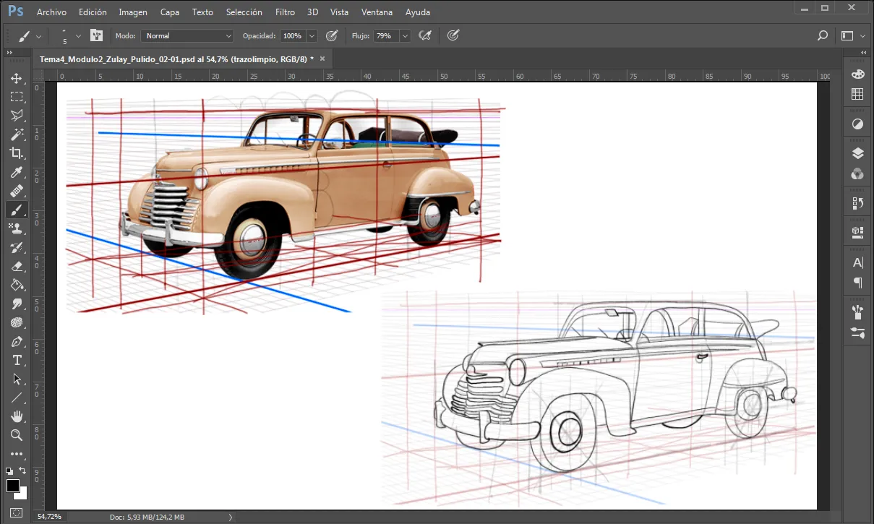Open the Swatches panel grid icon

click(858, 94)
